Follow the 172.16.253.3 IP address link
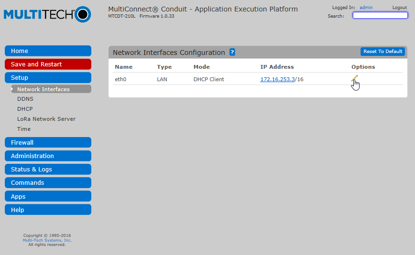The image size is (415, 255). coord(277,79)
